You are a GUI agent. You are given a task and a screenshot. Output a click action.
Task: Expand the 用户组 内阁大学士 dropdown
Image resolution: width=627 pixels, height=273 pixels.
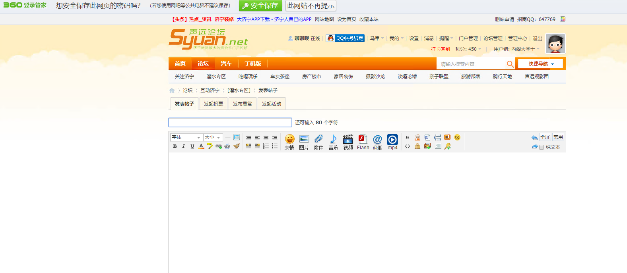(517, 49)
